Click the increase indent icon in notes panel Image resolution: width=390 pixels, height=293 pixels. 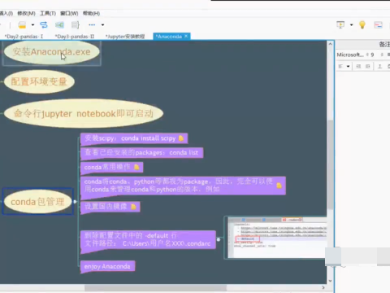click(x=367, y=66)
